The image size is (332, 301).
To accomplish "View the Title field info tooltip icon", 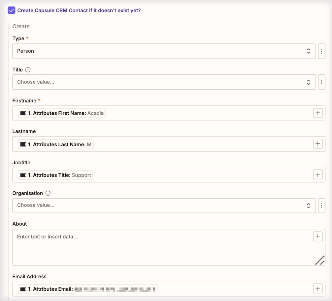I will (27, 69).
